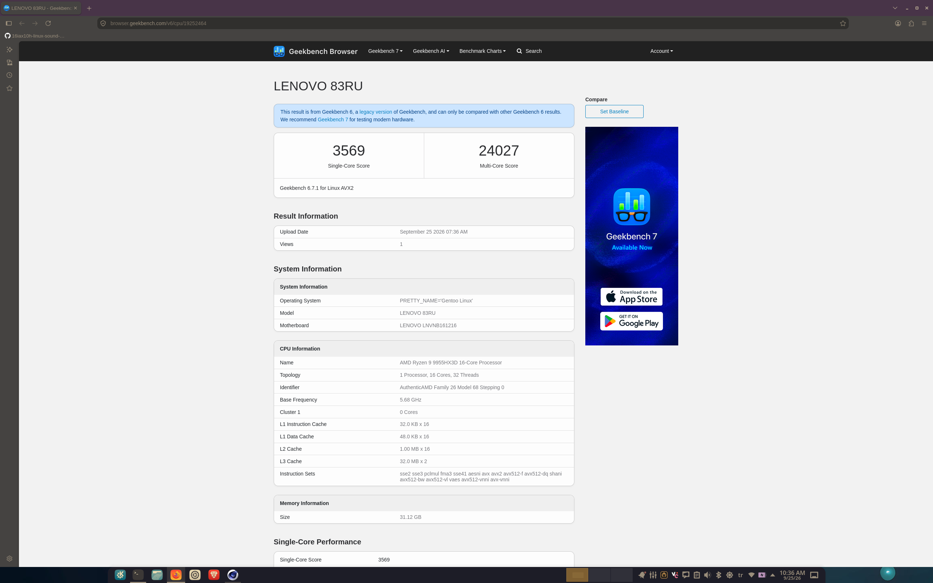Open the KDE application launcher
This screenshot has width=933, height=583.
120,575
